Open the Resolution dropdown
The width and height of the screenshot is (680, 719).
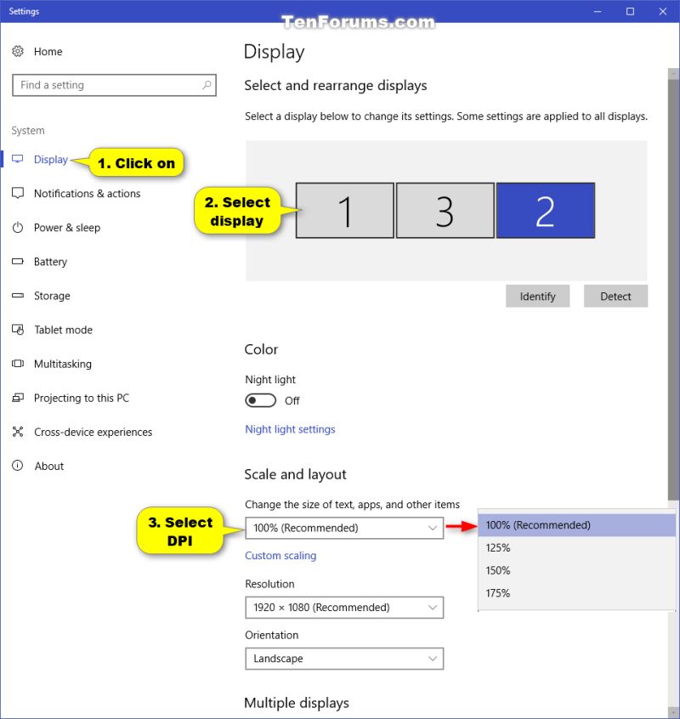click(x=344, y=607)
